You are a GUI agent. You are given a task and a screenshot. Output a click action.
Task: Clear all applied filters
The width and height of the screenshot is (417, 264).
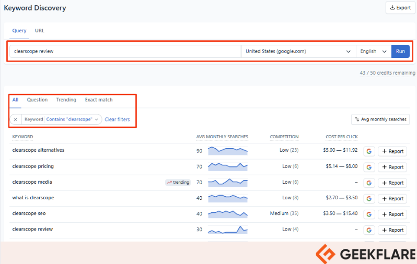(x=117, y=119)
